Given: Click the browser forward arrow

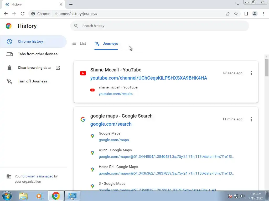Looking at the screenshot, I should point(14,14).
